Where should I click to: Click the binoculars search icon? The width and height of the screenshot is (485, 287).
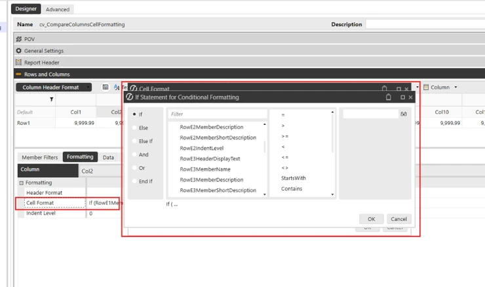coord(403,114)
